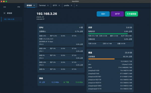Image resolution: width=151 pixels, height=93 pixels.
Task: Close the SFTP tab
Action: pos(59,5)
